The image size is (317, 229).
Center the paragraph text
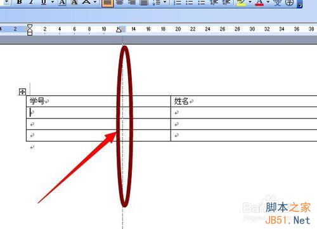(120, 2)
